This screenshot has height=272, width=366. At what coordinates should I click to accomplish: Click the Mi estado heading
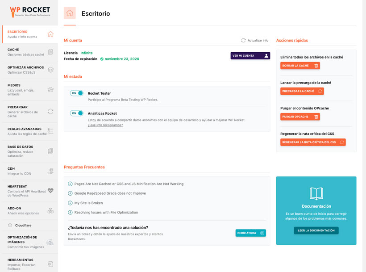tap(73, 76)
